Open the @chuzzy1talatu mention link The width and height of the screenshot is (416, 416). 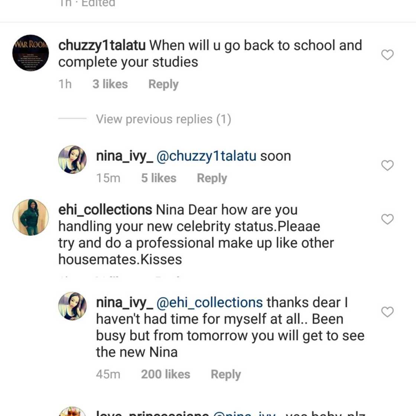coord(207,156)
